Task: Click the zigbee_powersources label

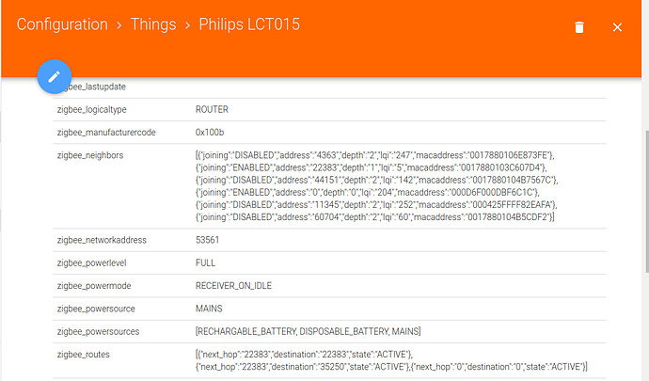Action: tap(98, 331)
